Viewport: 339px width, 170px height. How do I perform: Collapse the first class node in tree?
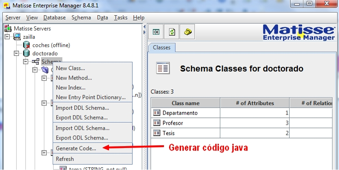coord(44,78)
